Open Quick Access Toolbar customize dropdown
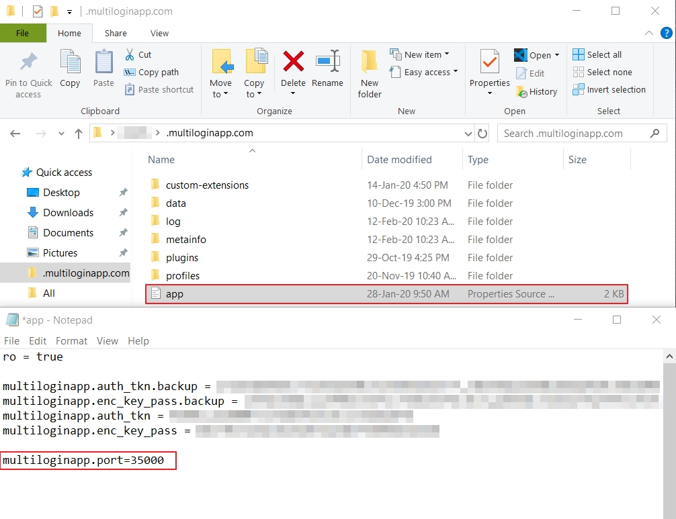This screenshot has height=519, width=676. tap(69, 11)
